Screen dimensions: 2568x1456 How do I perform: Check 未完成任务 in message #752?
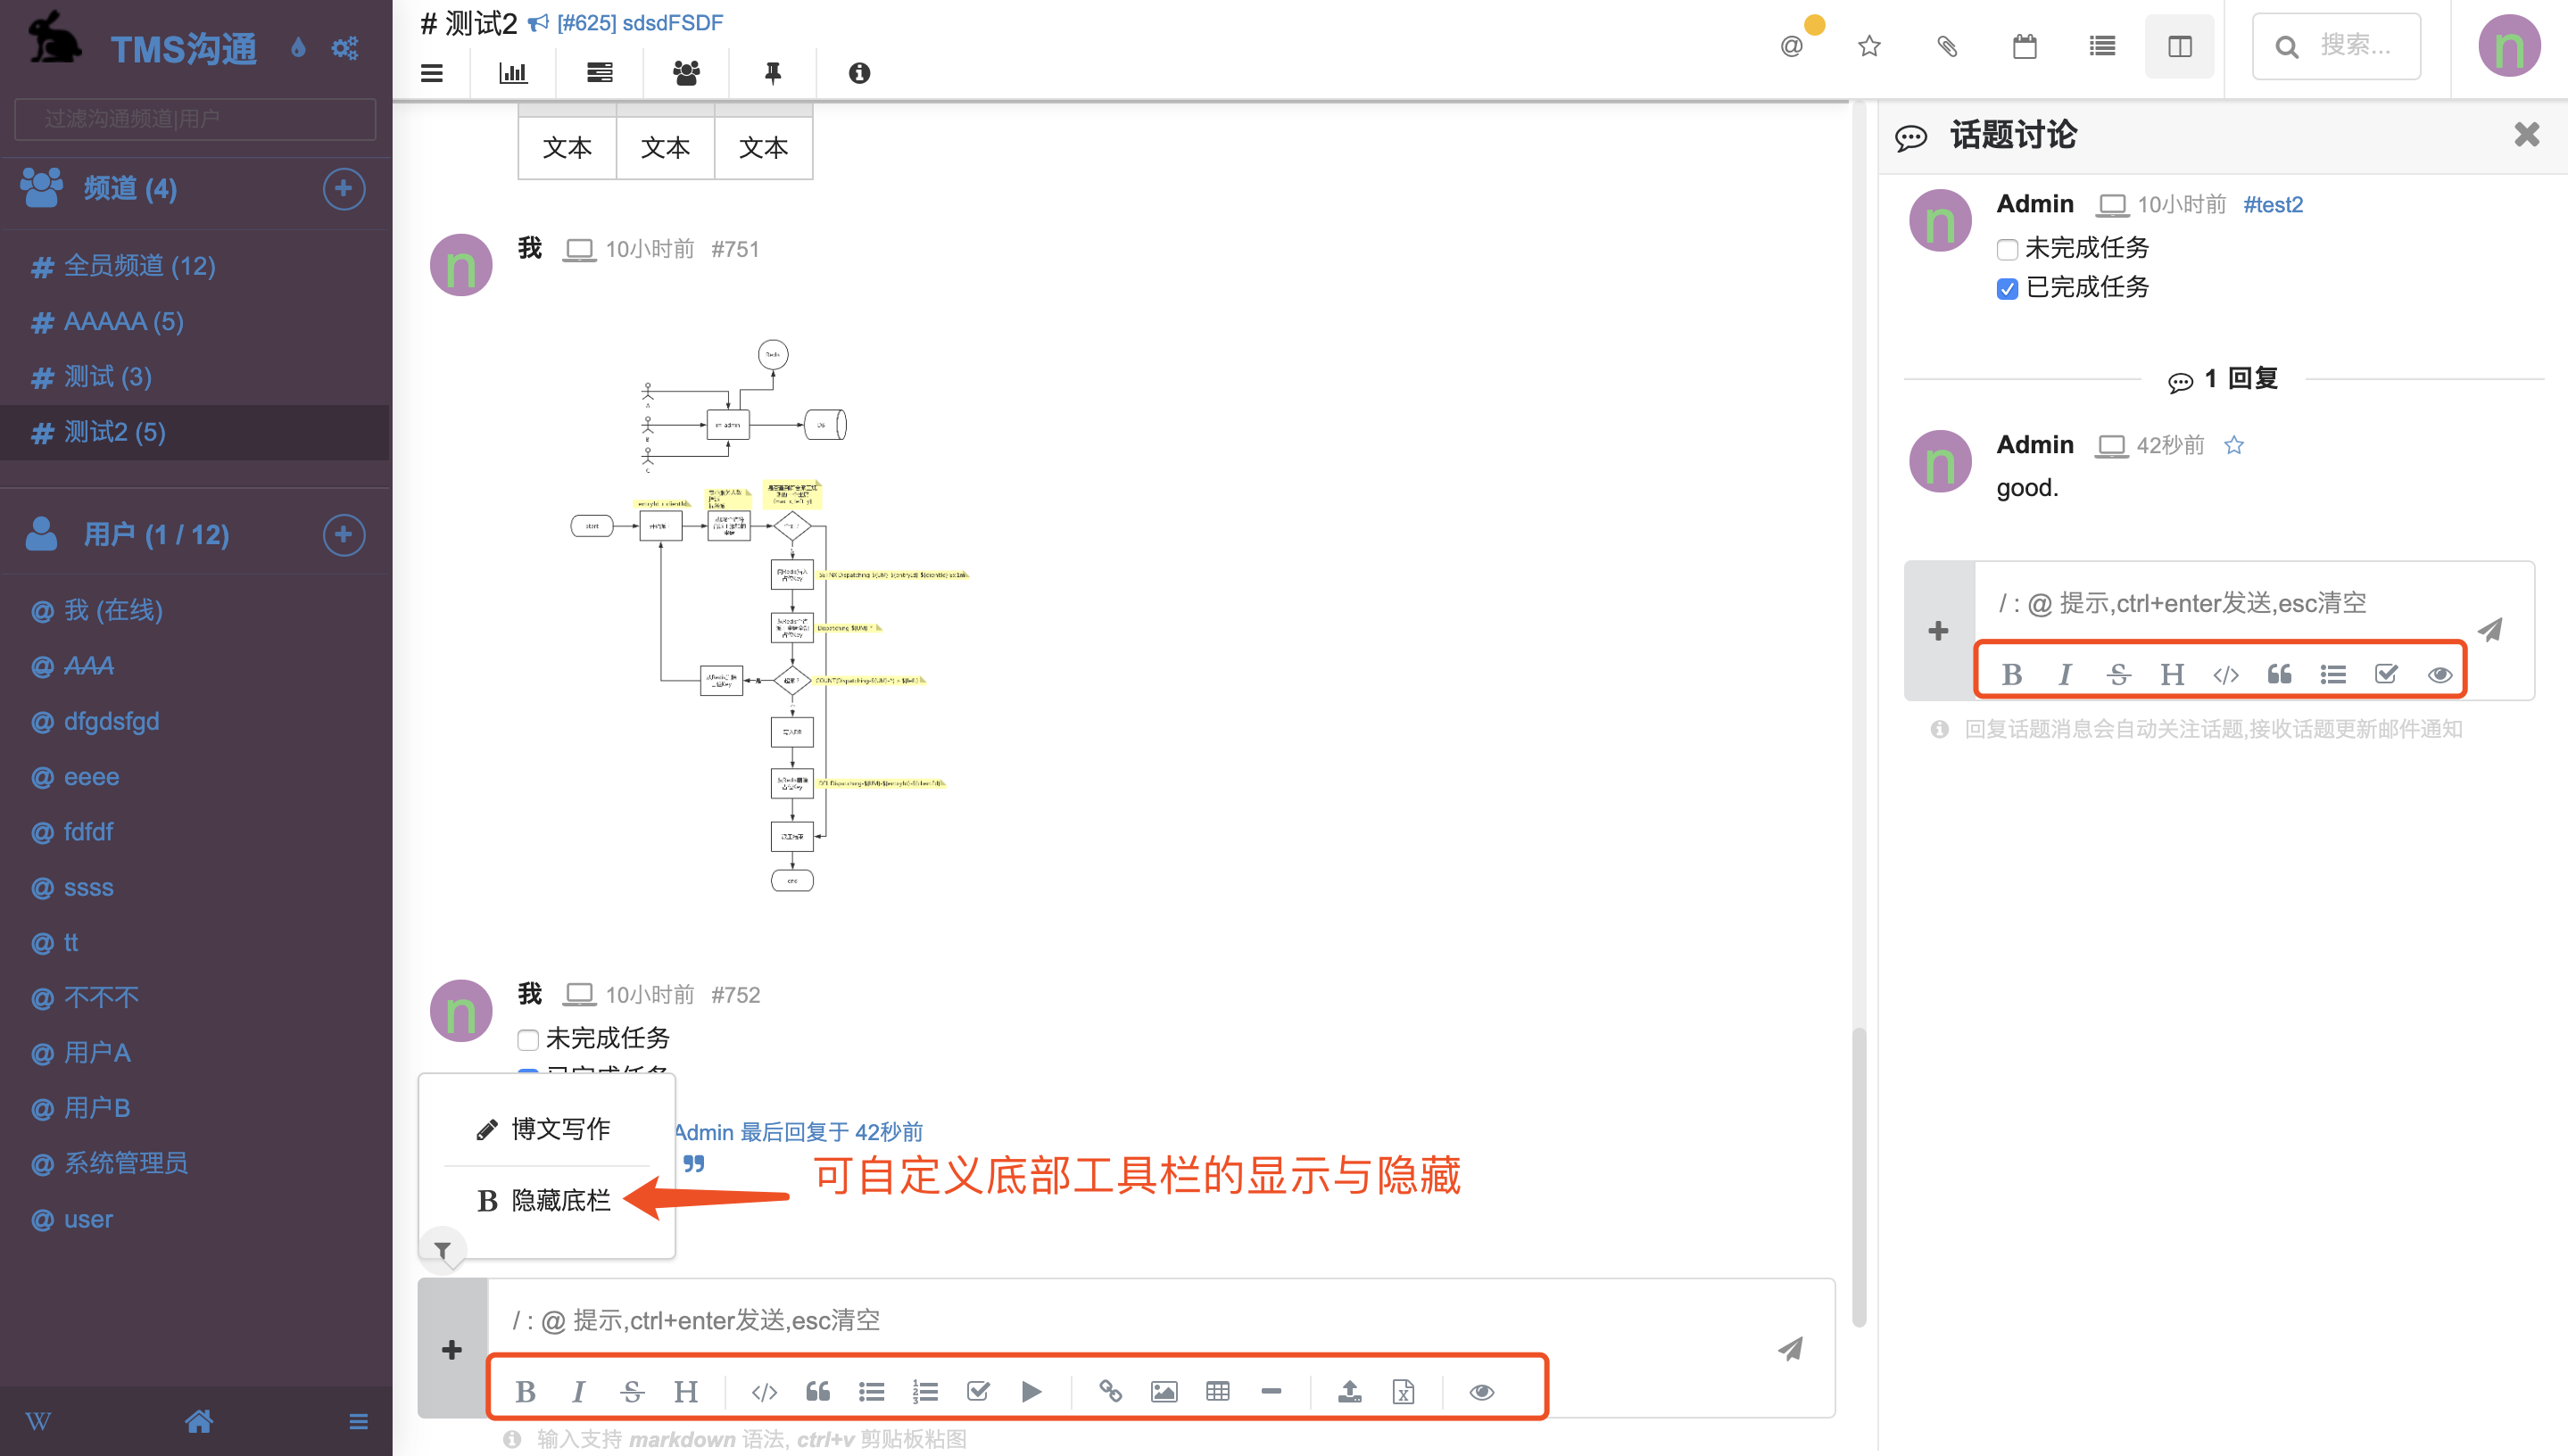tap(528, 1039)
